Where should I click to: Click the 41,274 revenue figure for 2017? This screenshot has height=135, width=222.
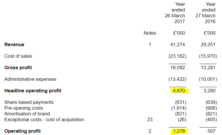tap(178, 45)
